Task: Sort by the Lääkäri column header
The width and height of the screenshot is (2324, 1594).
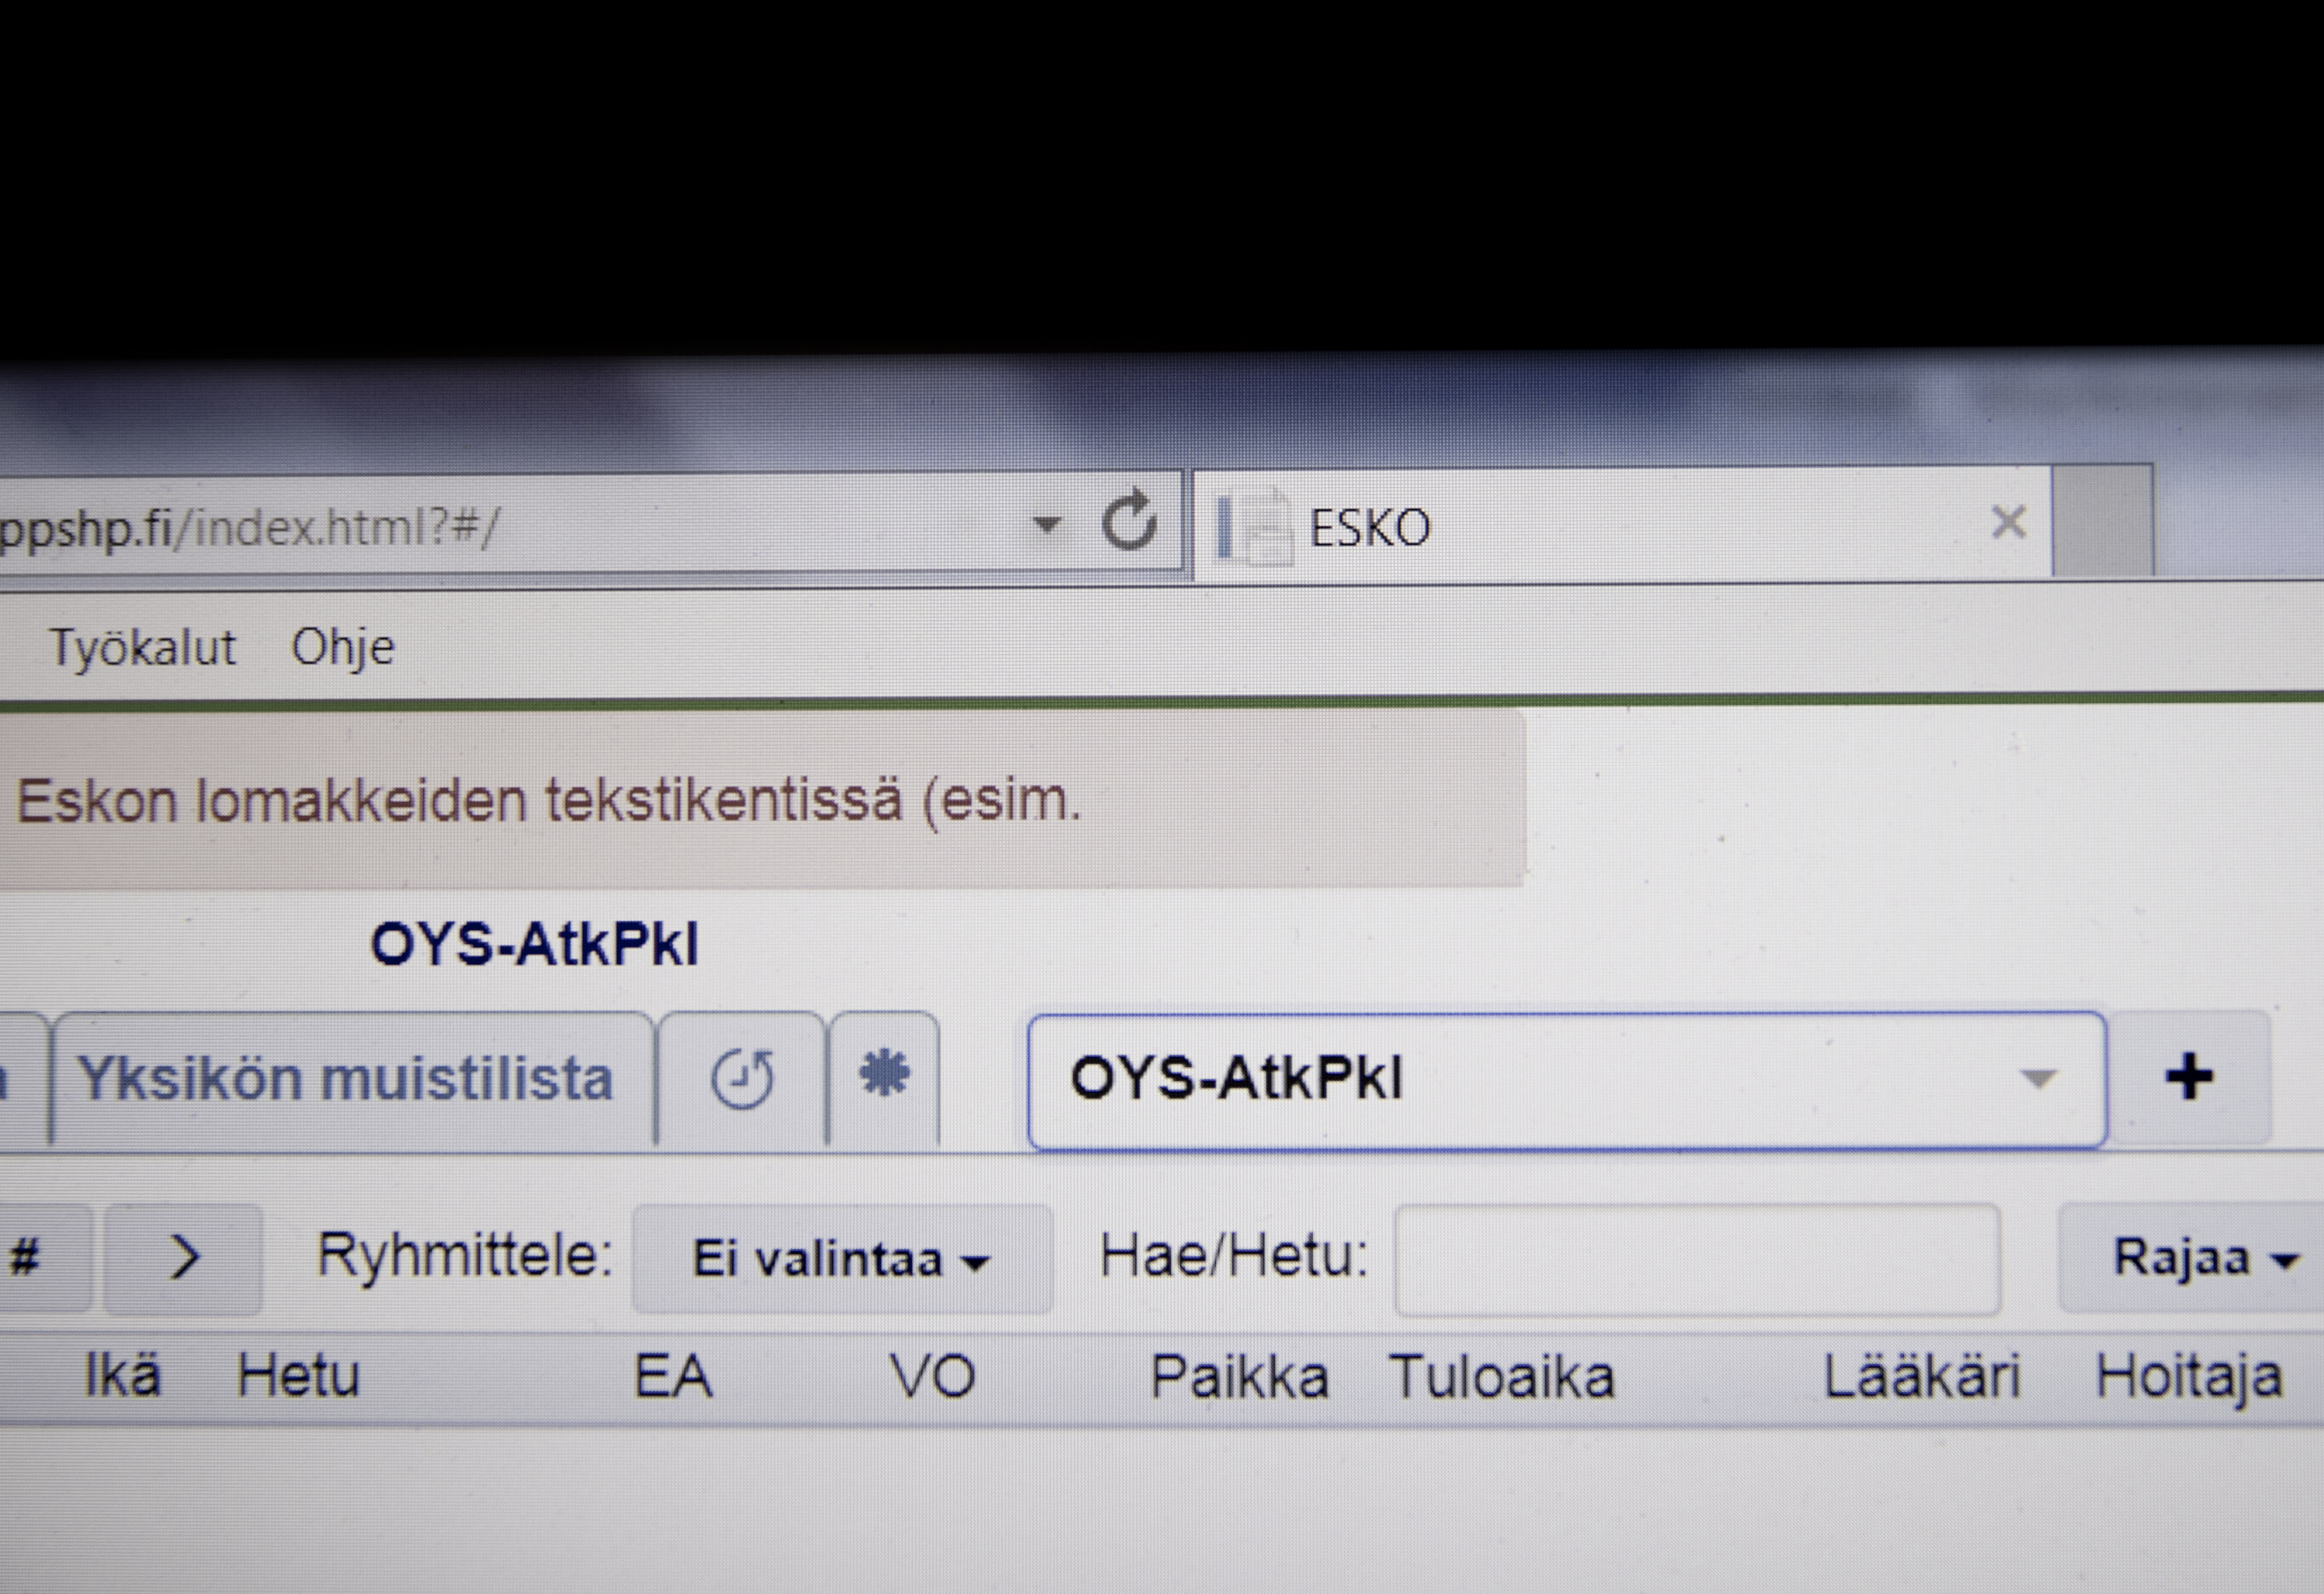Action: [x=1922, y=1376]
